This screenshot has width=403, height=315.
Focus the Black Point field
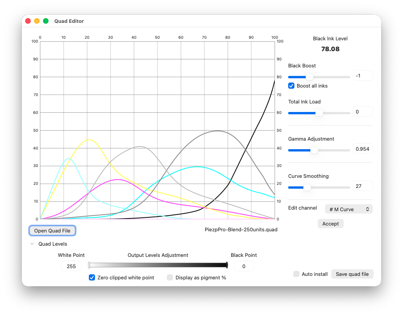244,266
